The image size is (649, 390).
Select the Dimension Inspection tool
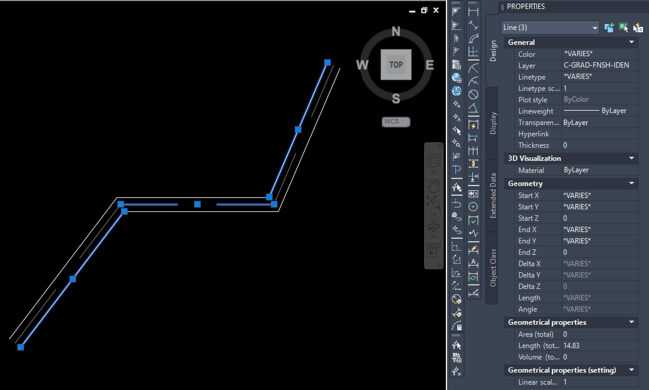coord(473,220)
